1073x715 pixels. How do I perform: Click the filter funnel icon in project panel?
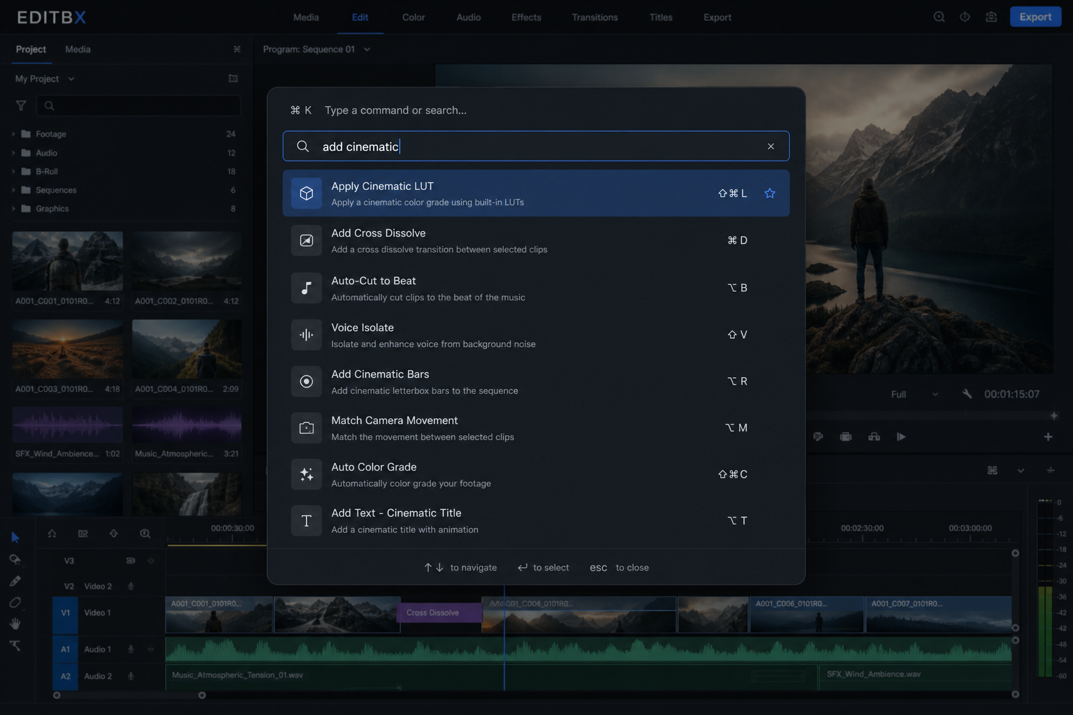pyautogui.click(x=21, y=106)
